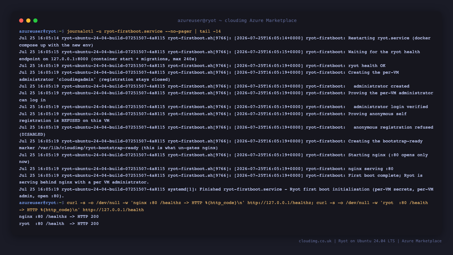
Task: Click the text 'admin, open :80).'
Action: [41, 196]
